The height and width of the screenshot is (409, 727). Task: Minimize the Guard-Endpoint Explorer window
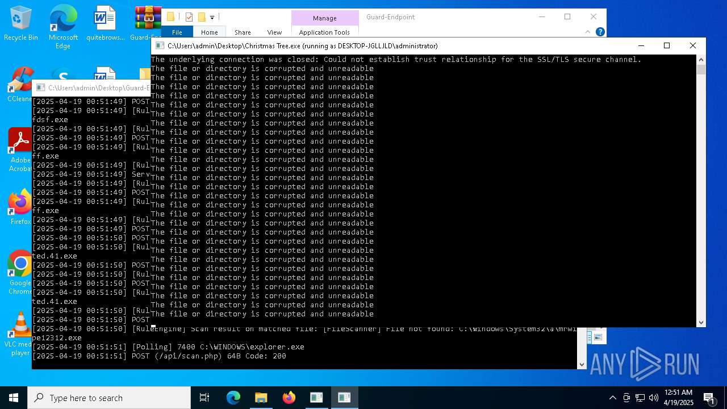tap(541, 17)
